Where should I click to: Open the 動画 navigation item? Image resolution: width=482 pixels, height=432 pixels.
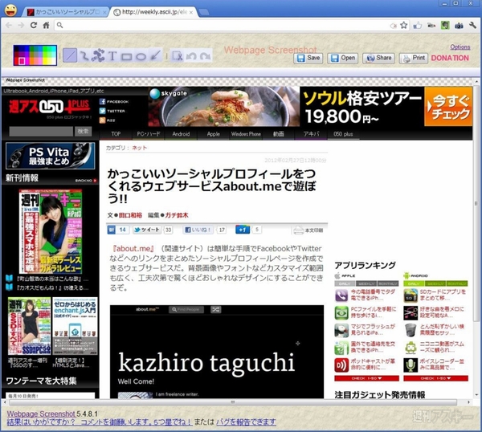click(x=279, y=134)
